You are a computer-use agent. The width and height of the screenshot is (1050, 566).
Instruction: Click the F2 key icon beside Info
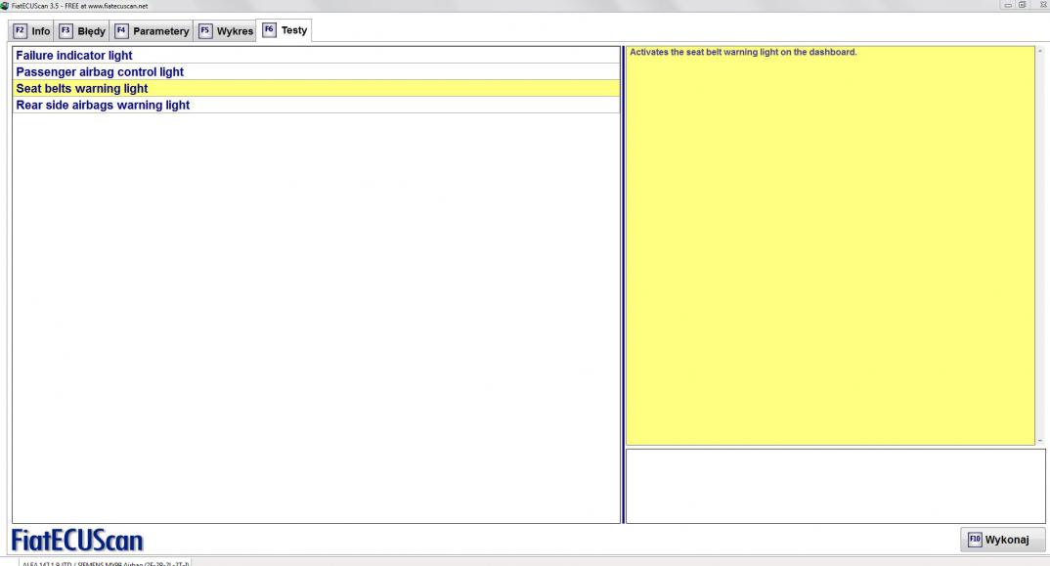tap(21, 31)
